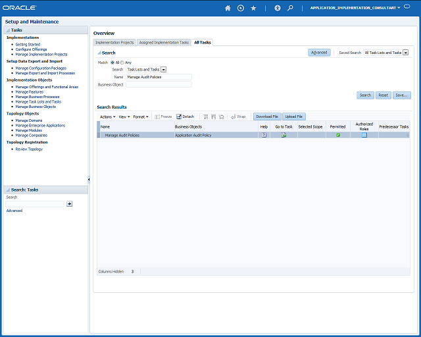Open Help icon for Manage Audit Policies

(x=264, y=135)
